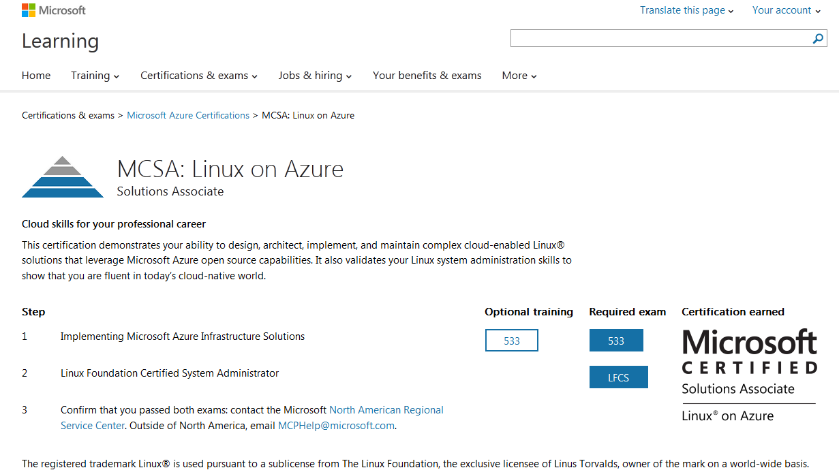Click the Microsoft Certified Solutions Associate badge

click(x=749, y=375)
